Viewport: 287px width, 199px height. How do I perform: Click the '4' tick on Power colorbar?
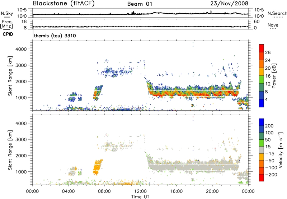[x=266, y=99]
